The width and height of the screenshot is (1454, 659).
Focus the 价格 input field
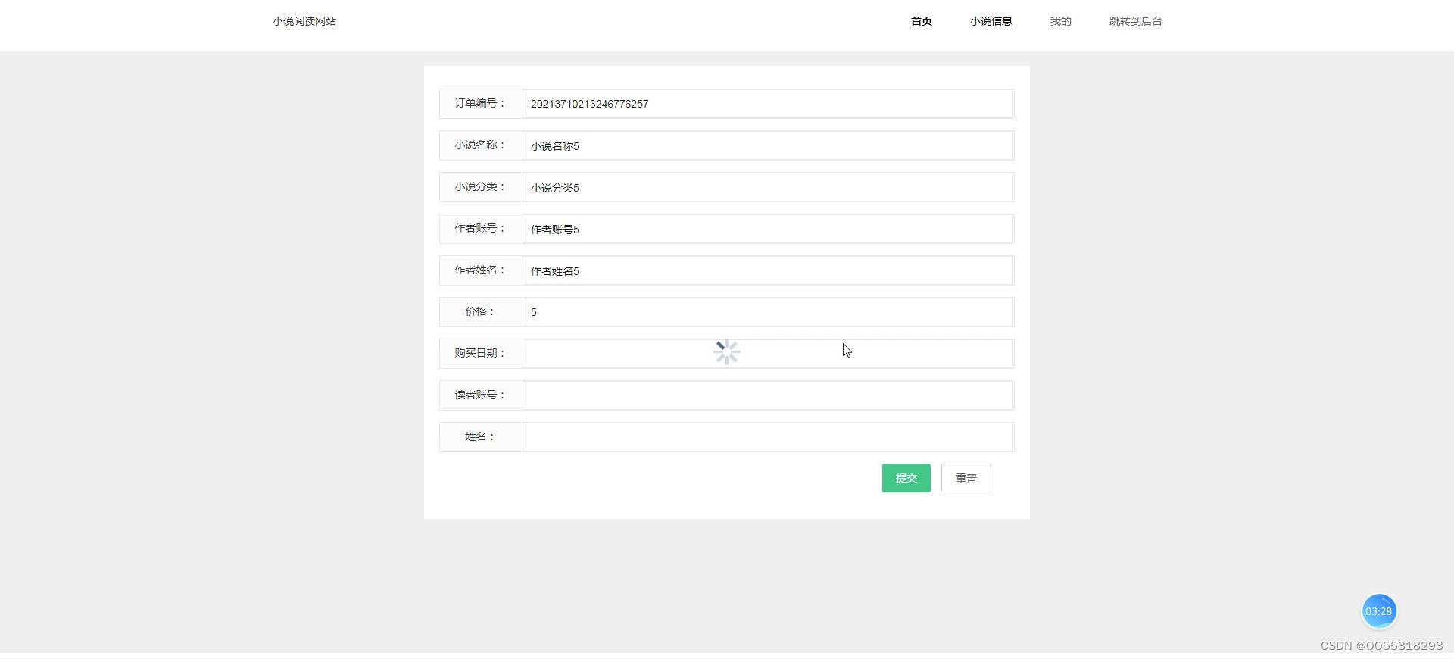click(768, 312)
